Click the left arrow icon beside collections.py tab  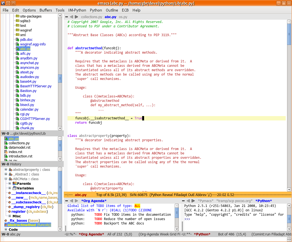pos(71,17)
